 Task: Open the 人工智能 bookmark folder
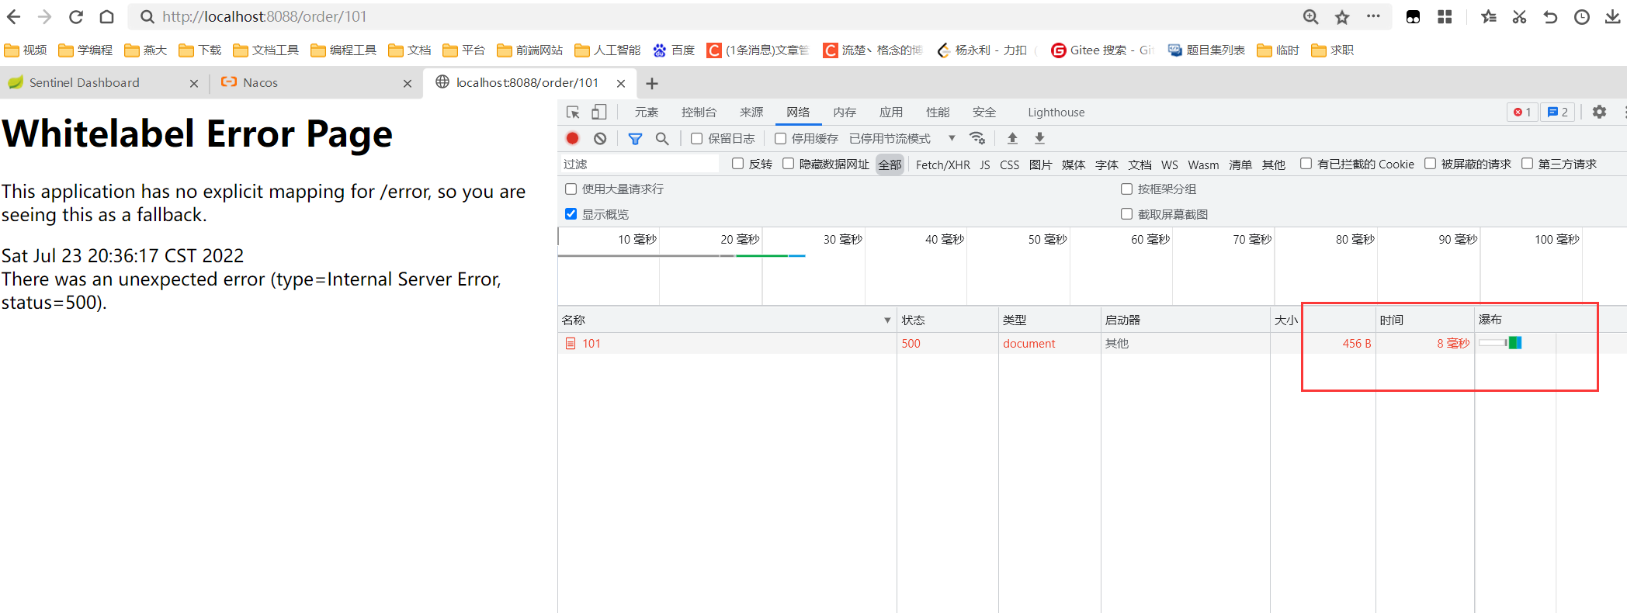coord(607,50)
